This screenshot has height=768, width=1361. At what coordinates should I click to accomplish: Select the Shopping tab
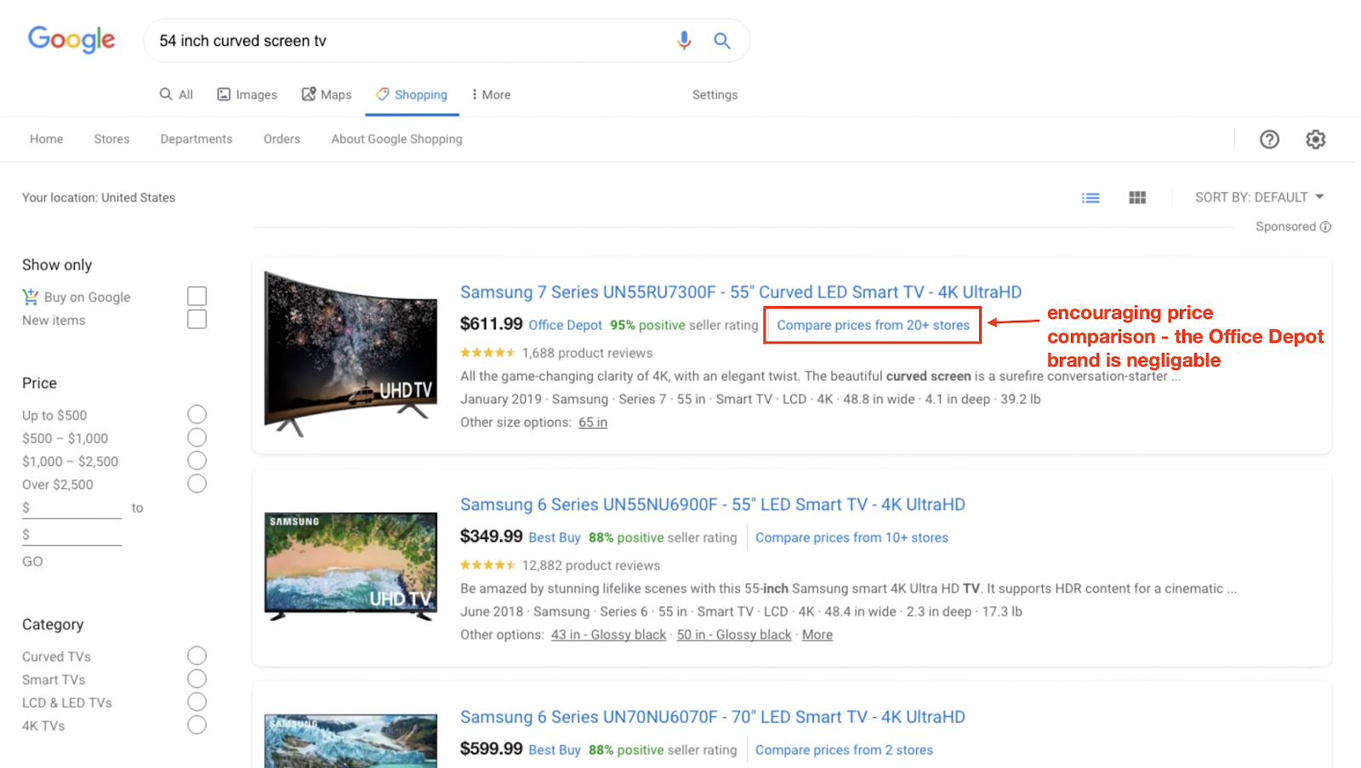(x=412, y=94)
